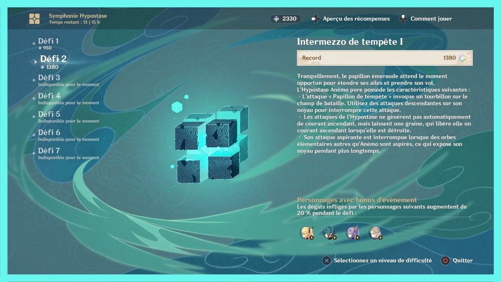
Task: Select the Défi 2 challenge entry
Action: (50, 62)
